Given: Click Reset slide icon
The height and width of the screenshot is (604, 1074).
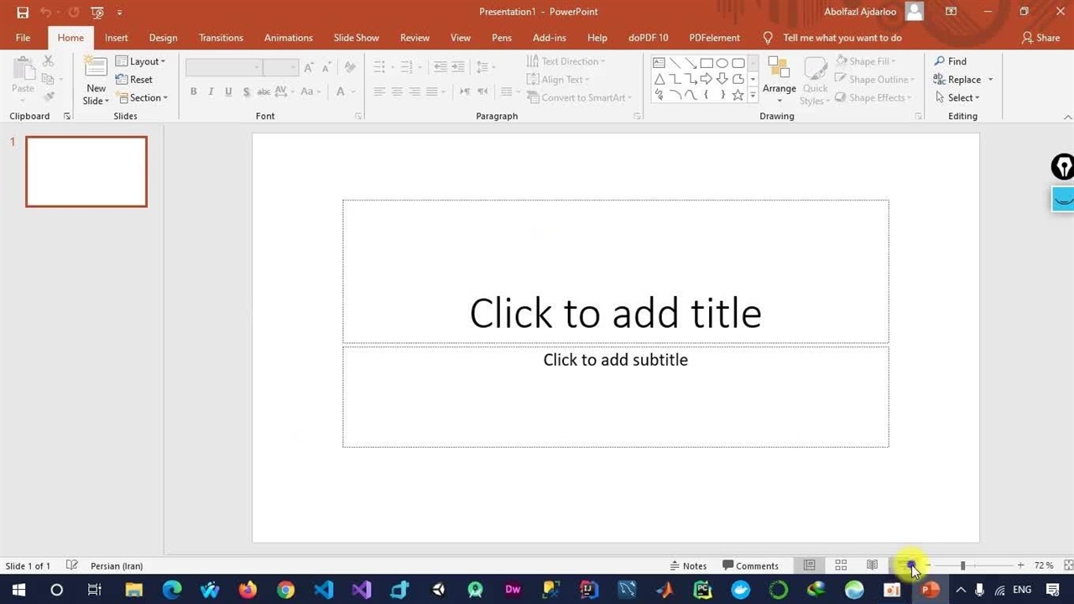Looking at the screenshot, I should pyautogui.click(x=123, y=80).
